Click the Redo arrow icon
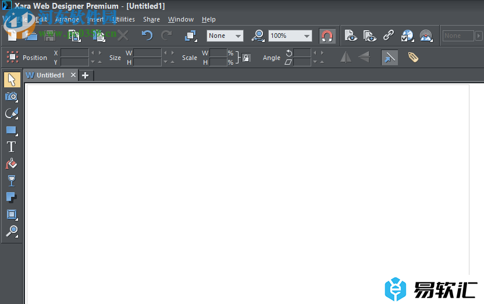This screenshot has height=304, width=484. pos(167,36)
